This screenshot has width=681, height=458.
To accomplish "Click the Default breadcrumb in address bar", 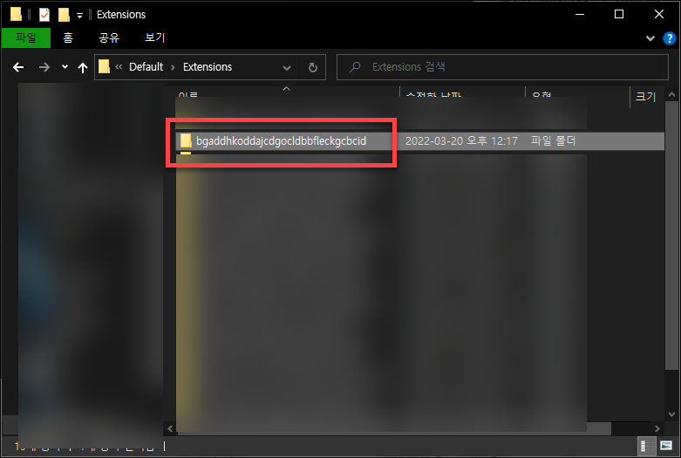I will tap(146, 67).
